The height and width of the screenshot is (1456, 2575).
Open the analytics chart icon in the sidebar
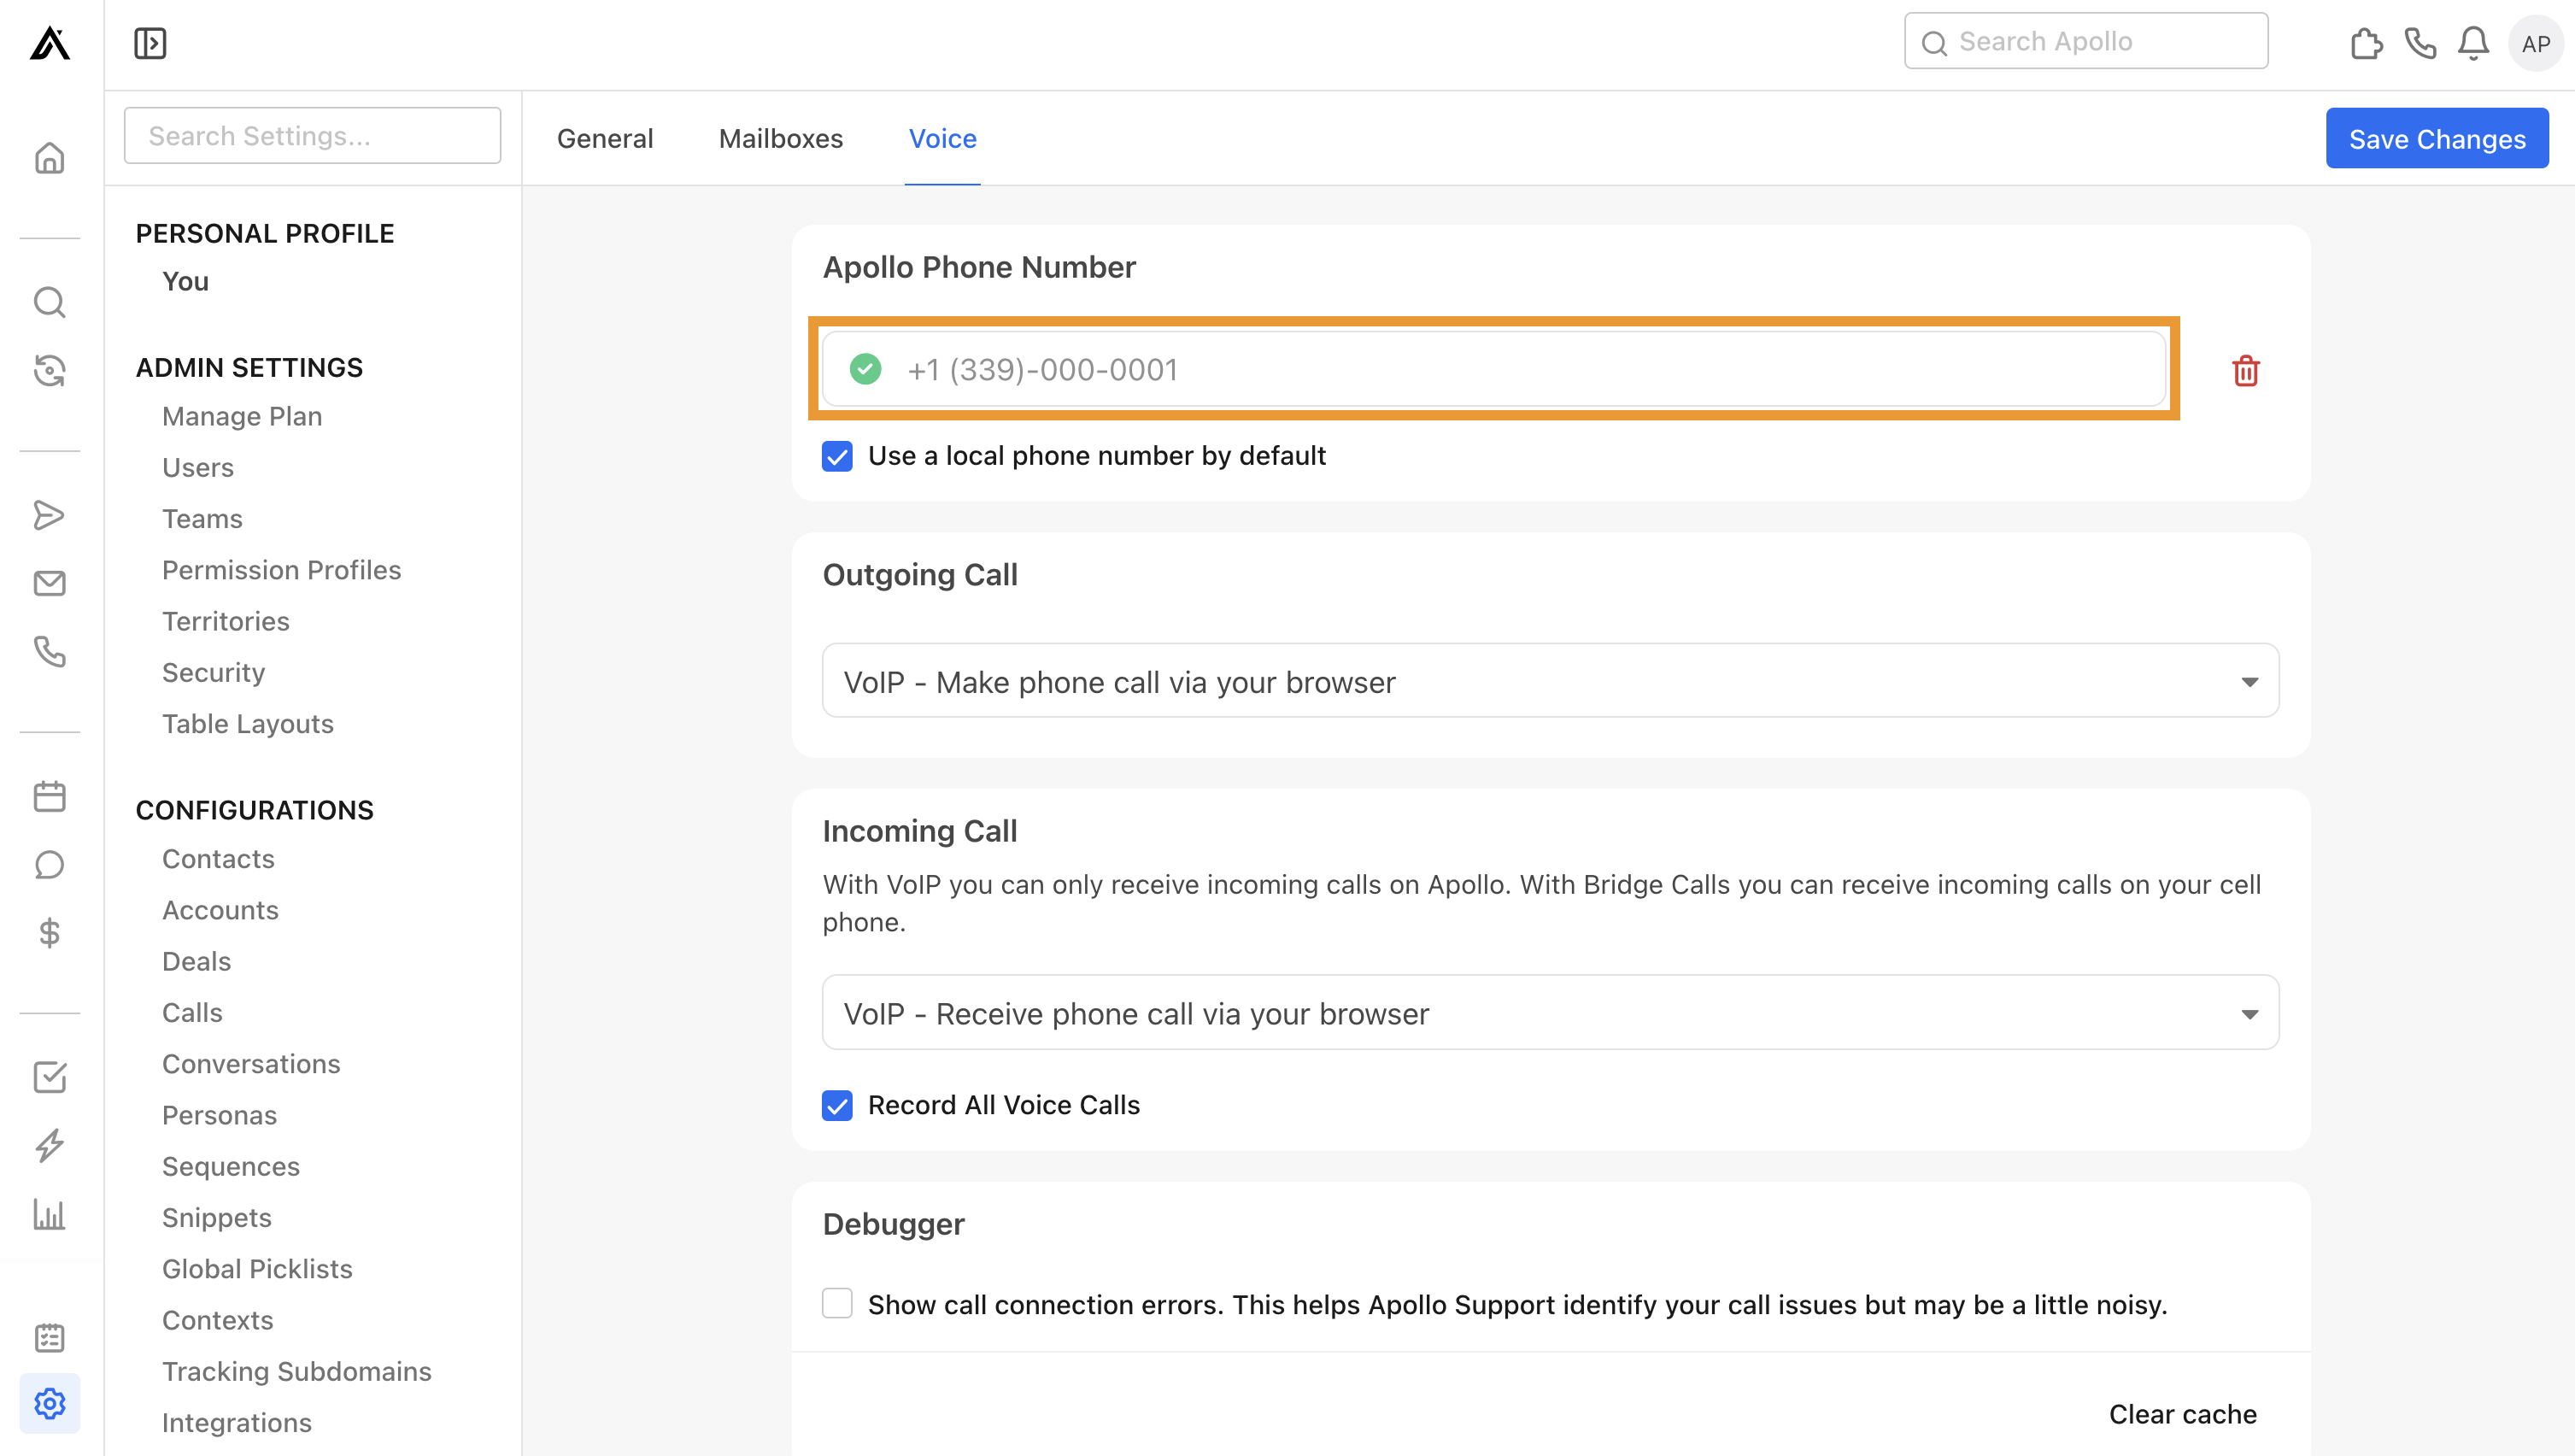pos(49,1214)
